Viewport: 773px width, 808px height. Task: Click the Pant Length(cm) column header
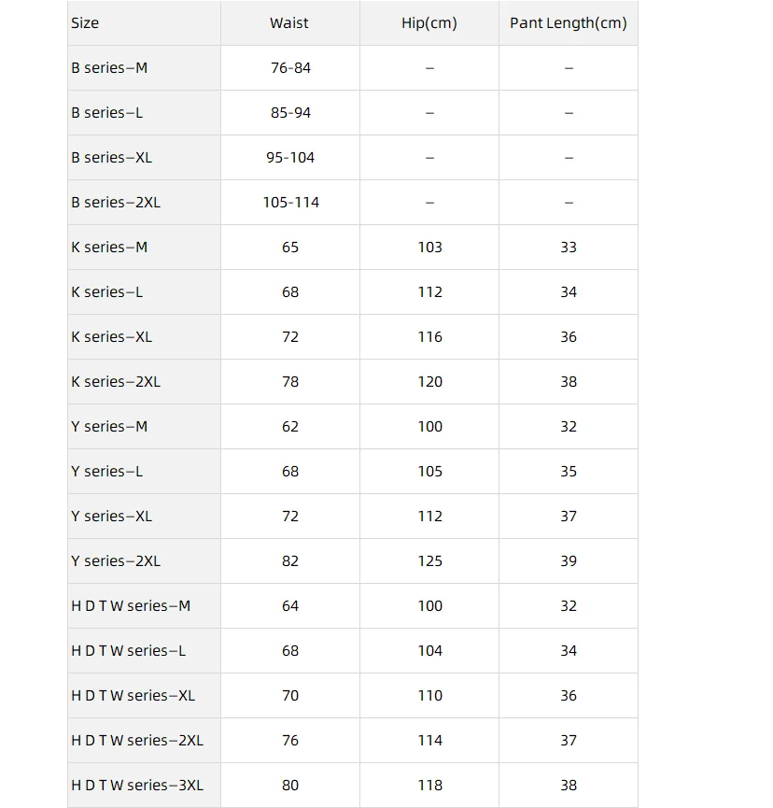pos(568,22)
